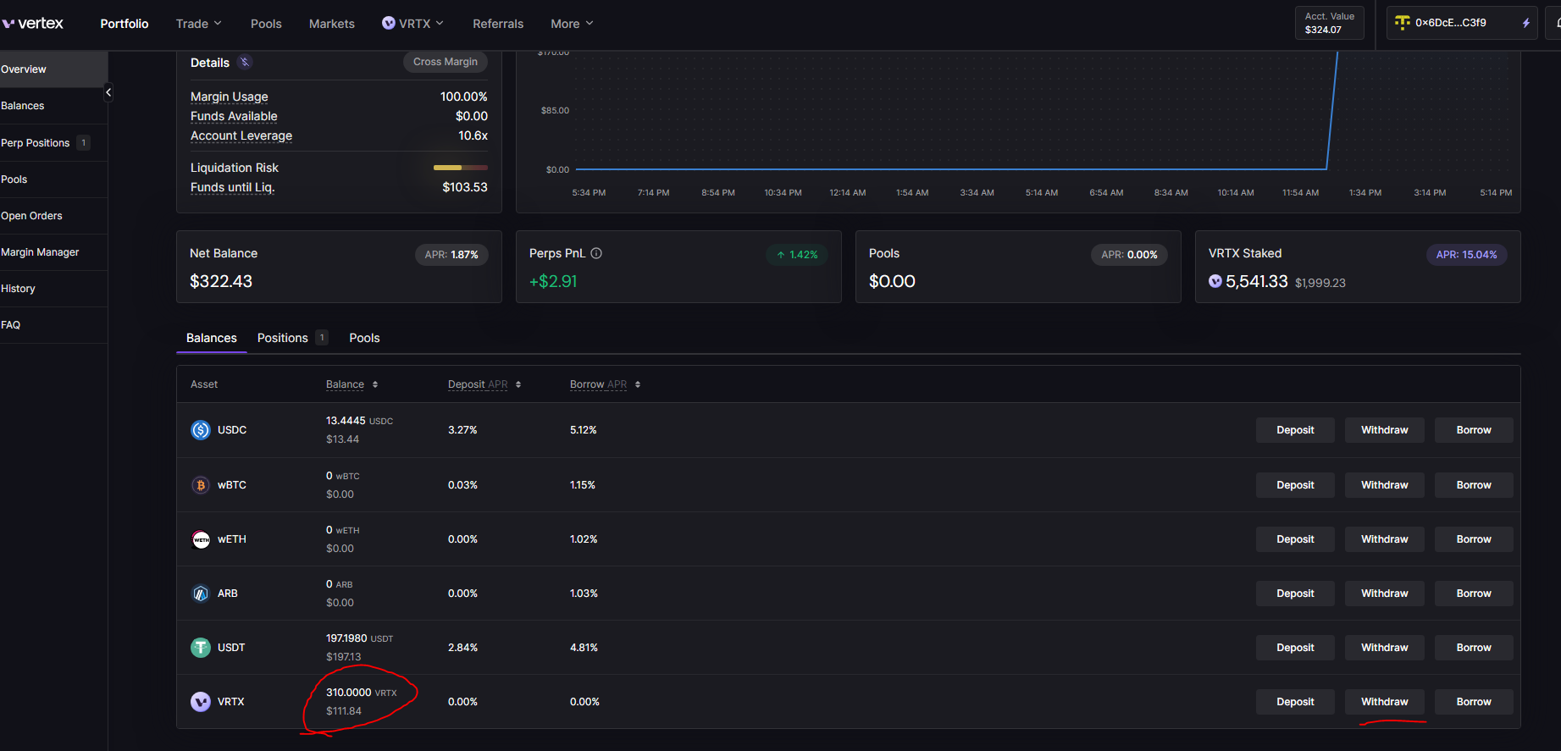1561x751 pixels.
Task: Click the USDT coin icon
Action: (x=201, y=648)
